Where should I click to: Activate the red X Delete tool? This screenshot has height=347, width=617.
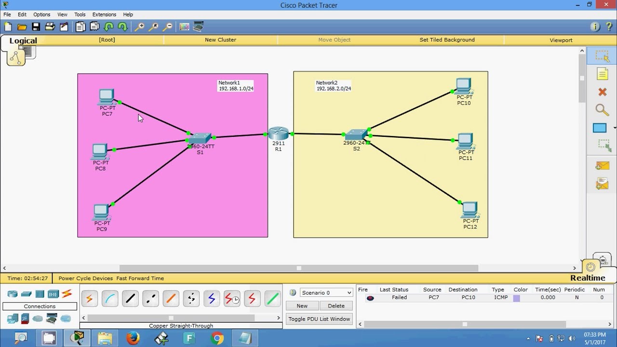click(602, 92)
